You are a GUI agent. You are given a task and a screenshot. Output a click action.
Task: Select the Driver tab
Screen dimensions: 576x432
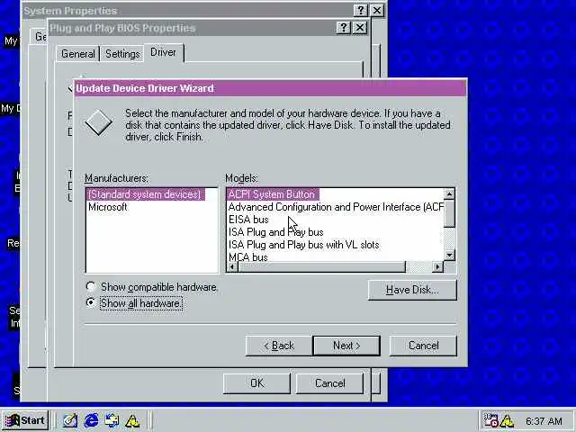(x=164, y=52)
